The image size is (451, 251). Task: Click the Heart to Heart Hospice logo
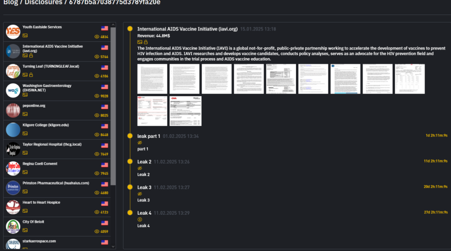13,207
